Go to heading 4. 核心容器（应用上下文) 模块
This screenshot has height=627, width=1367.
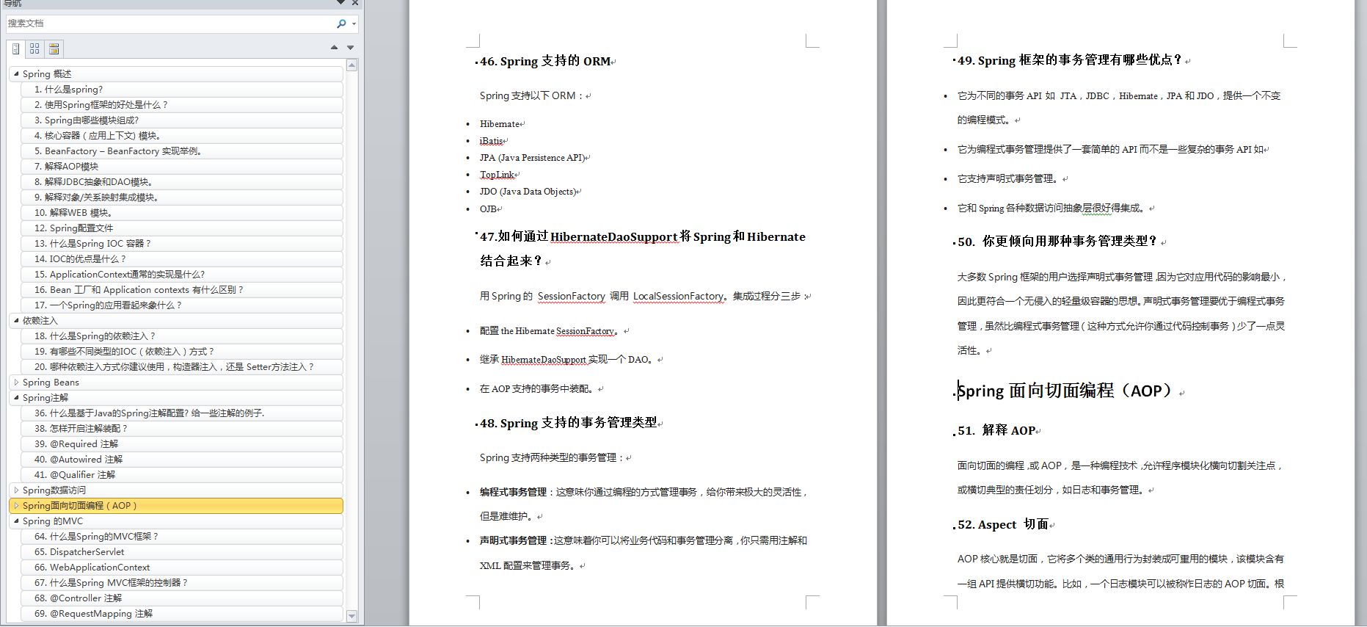tap(181, 136)
